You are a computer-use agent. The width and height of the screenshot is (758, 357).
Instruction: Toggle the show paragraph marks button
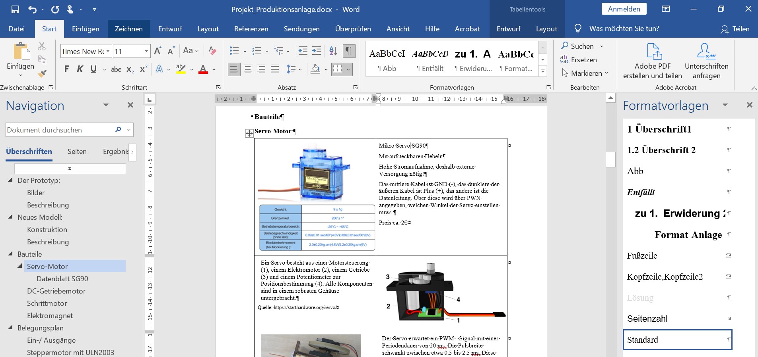(348, 51)
